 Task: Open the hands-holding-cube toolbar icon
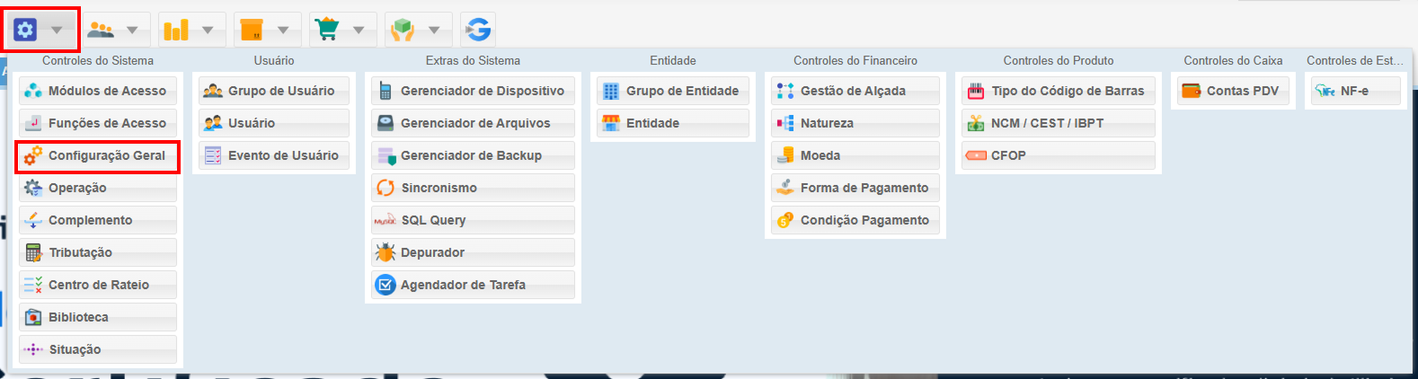pos(403,30)
